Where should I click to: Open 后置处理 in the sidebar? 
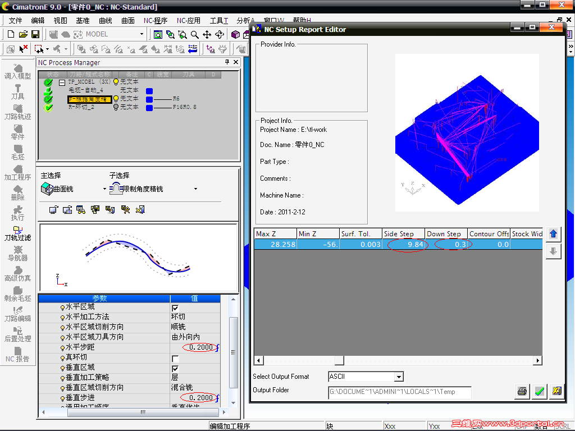click(17, 334)
